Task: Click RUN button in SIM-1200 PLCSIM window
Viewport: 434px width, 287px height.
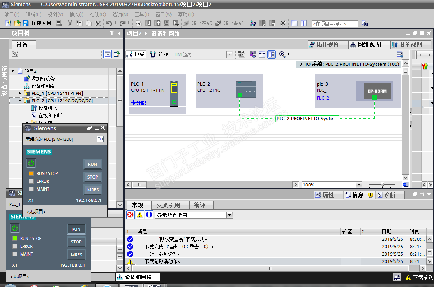Action: coord(92,164)
